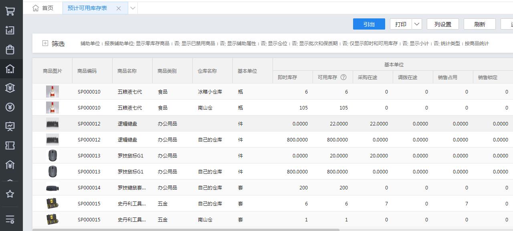
Task: Open sidebar settings list icon
Action: (10, 219)
